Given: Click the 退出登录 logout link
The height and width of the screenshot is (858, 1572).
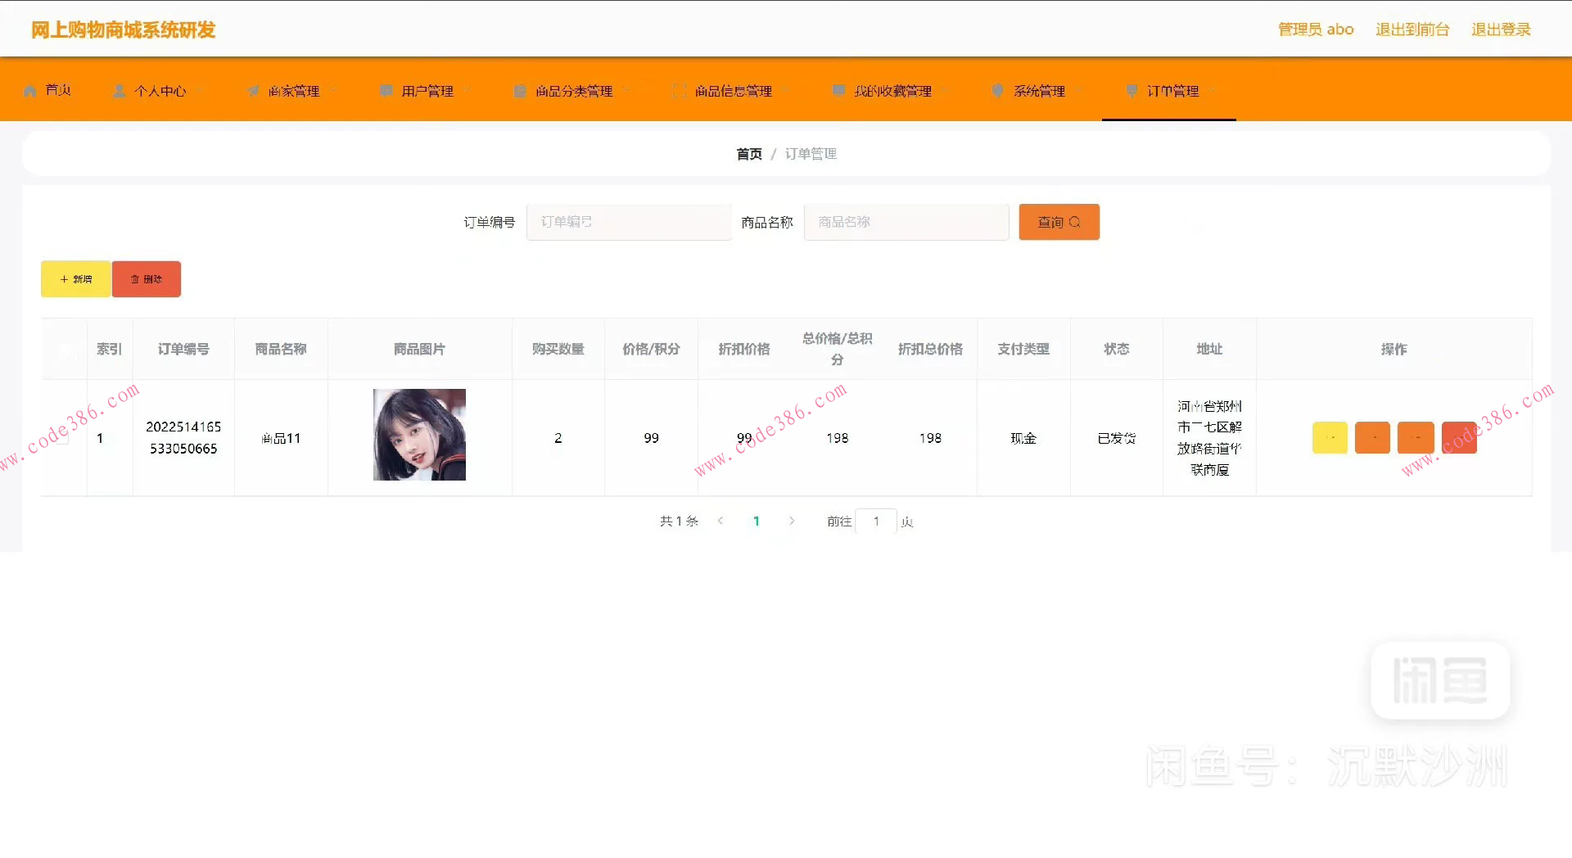Looking at the screenshot, I should tap(1500, 29).
